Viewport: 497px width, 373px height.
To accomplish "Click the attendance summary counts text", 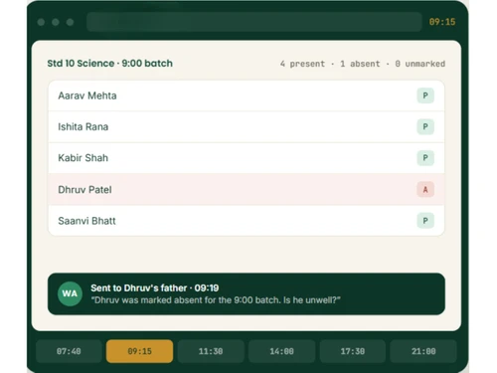I will pos(363,64).
